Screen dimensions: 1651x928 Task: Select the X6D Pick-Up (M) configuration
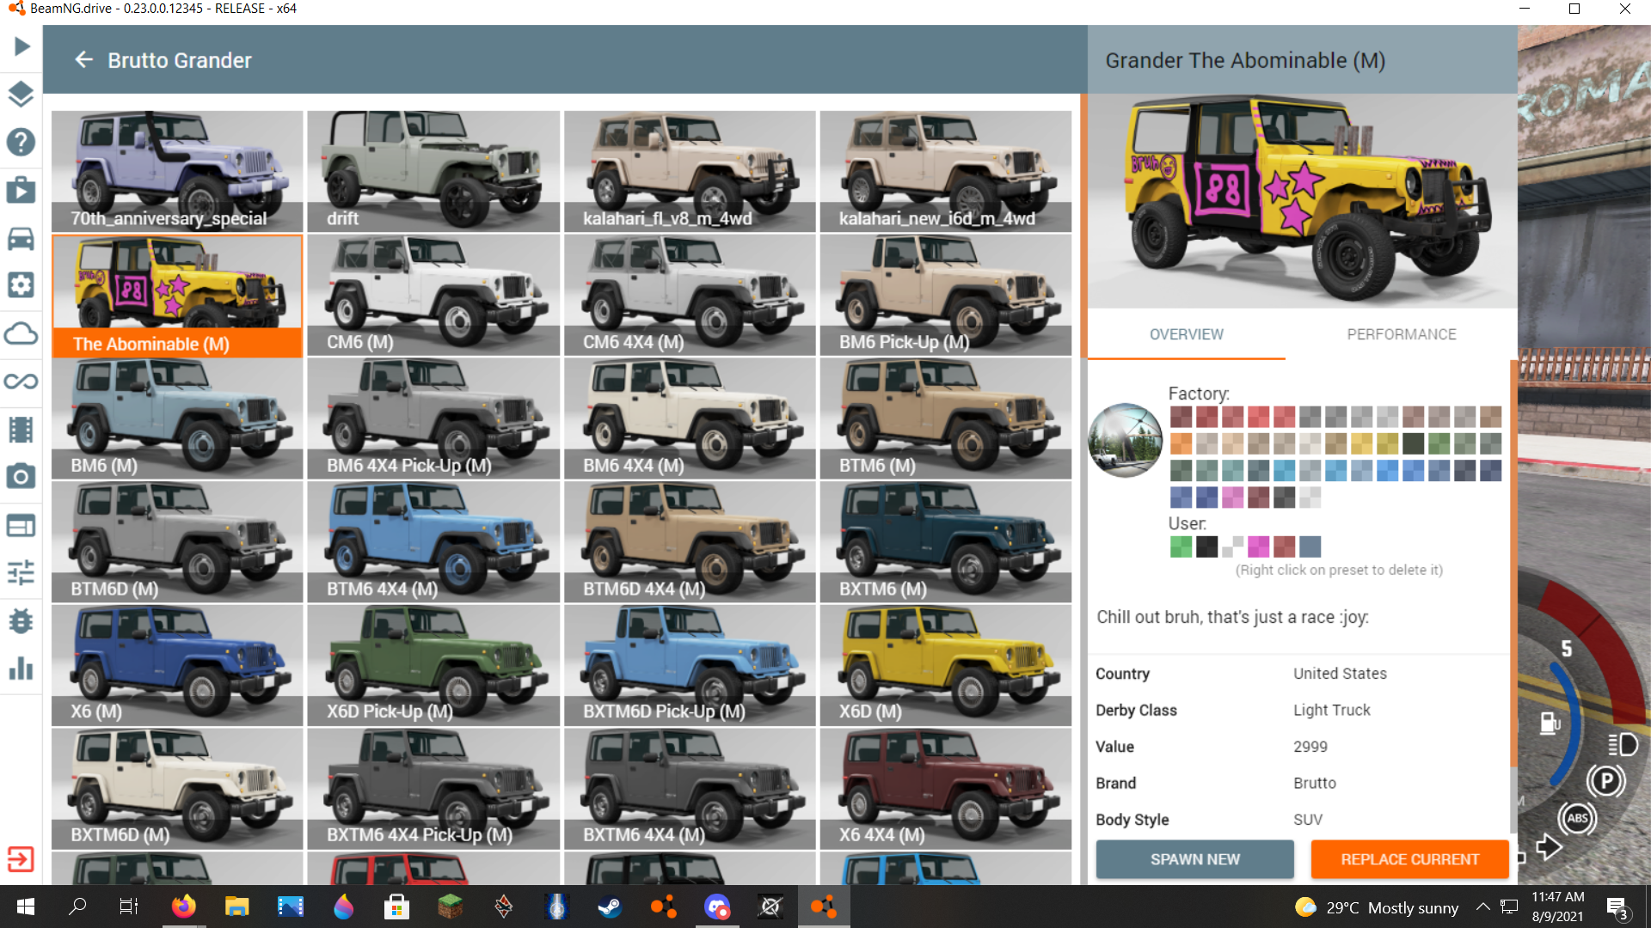pos(433,665)
